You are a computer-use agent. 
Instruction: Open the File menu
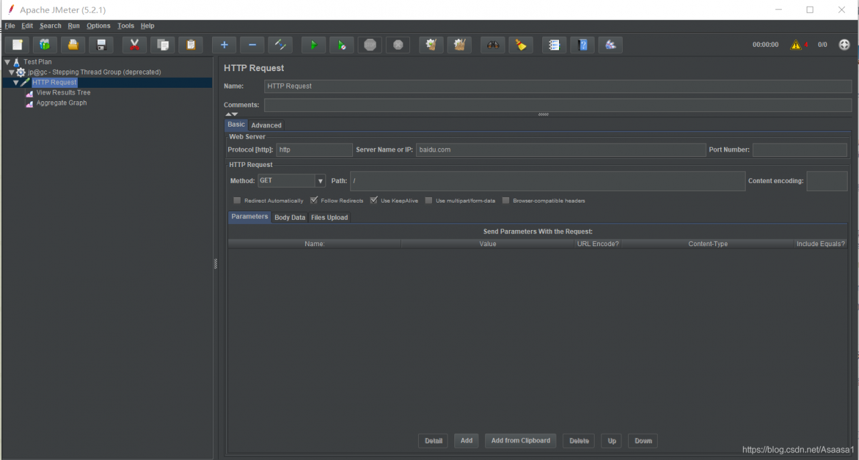(x=9, y=26)
